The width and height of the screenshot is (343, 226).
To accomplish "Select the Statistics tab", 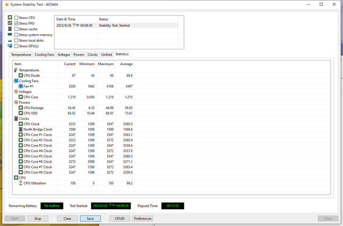I will 122,54.
